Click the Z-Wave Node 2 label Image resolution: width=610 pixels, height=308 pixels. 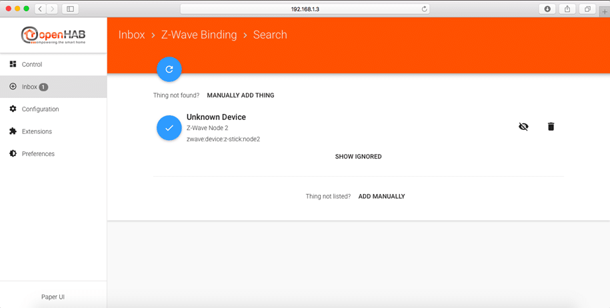(x=207, y=128)
